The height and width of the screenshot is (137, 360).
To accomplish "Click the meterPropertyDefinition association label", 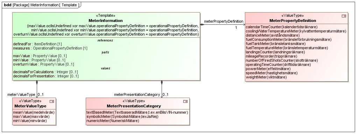I will point(224,21).
